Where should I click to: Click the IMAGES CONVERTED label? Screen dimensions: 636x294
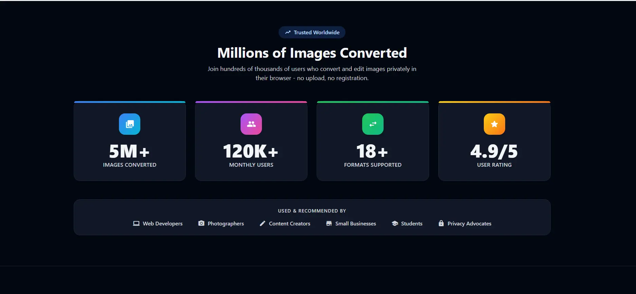pos(130,165)
